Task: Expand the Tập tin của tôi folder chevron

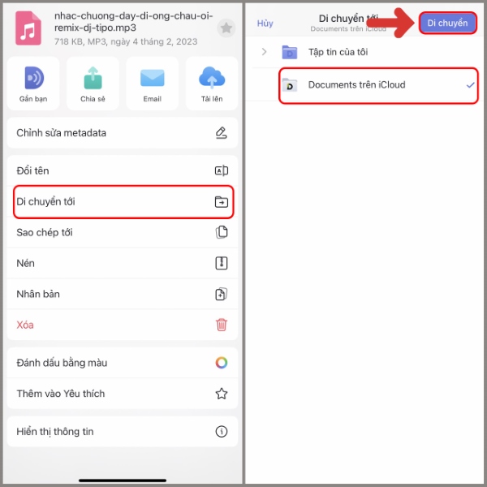Action: pos(264,52)
